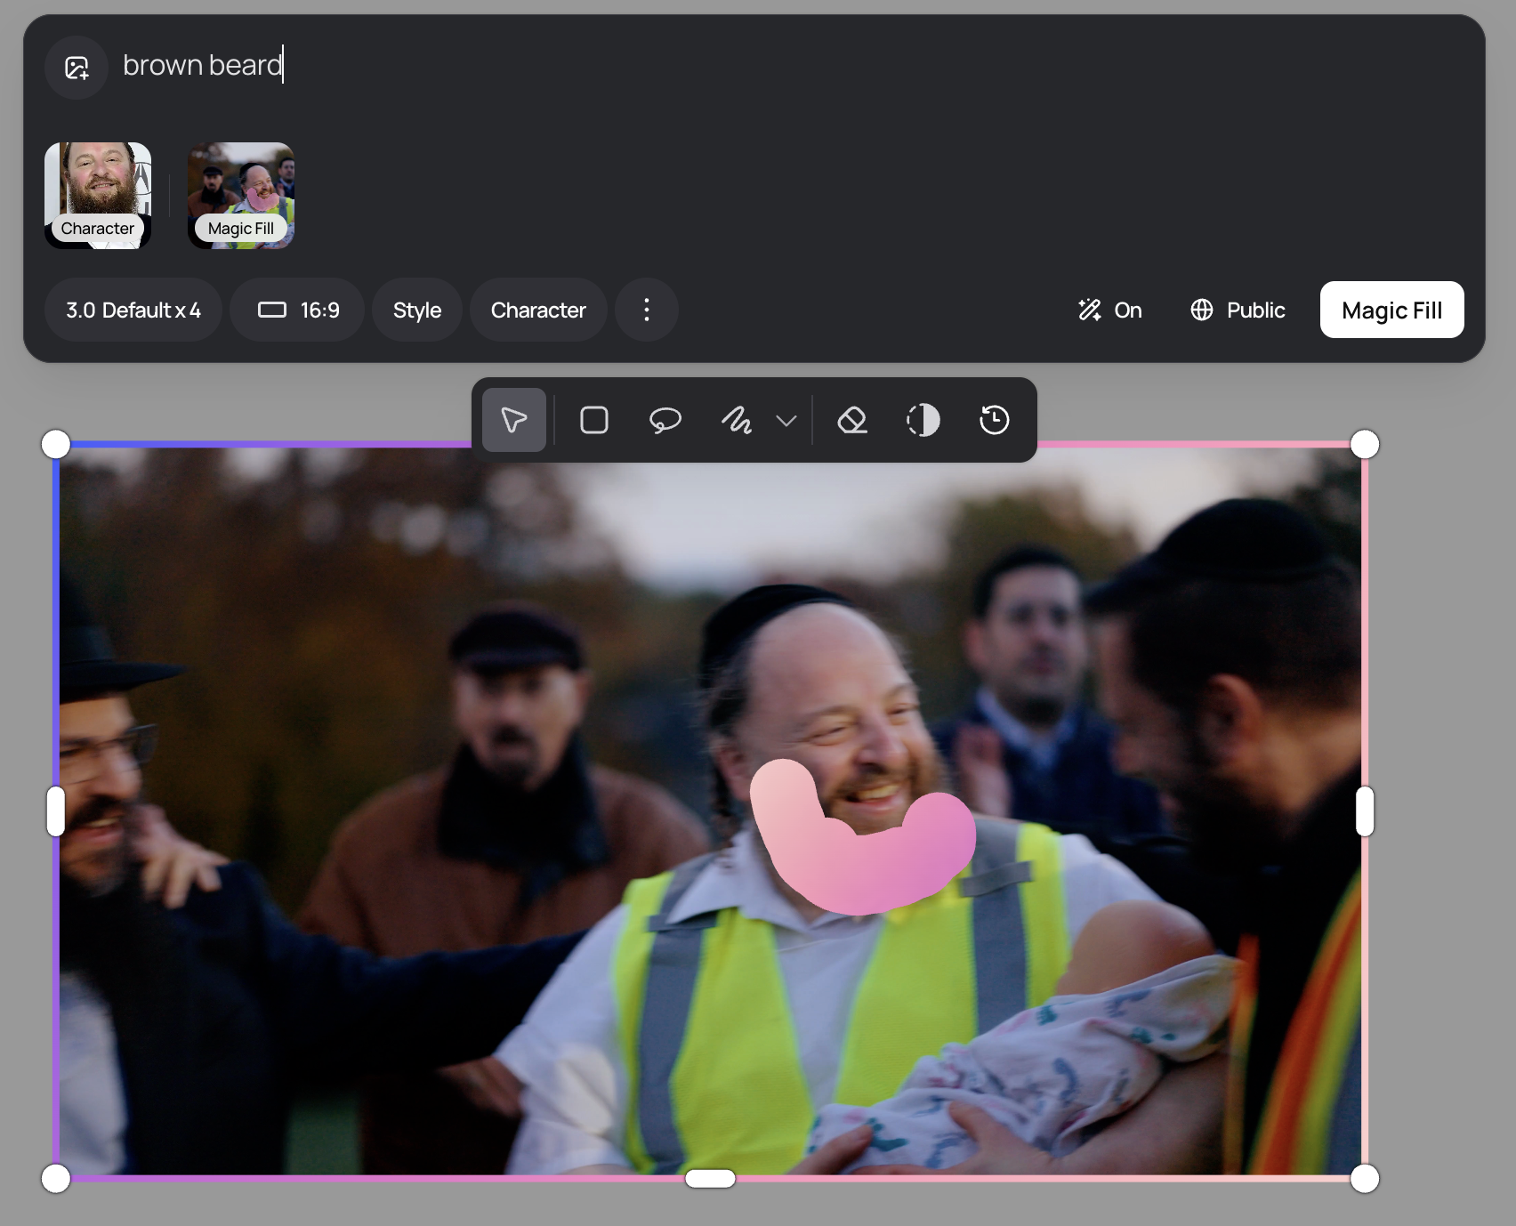
Task: Toggle the Character reference chip
Action: 98,195
